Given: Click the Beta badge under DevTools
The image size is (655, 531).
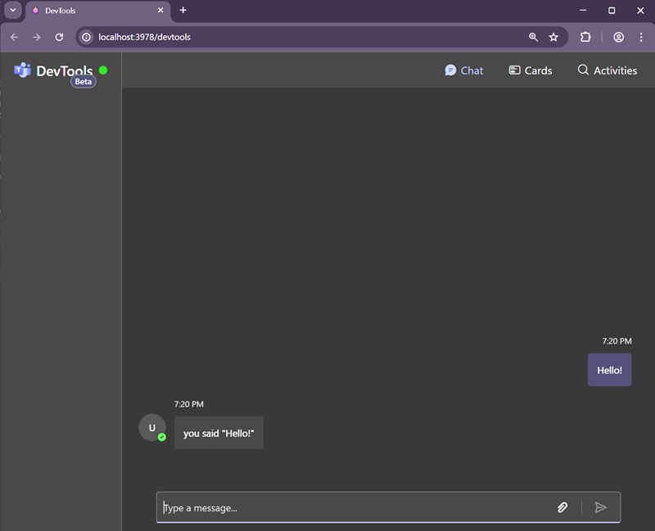Looking at the screenshot, I should [x=83, y=82].
